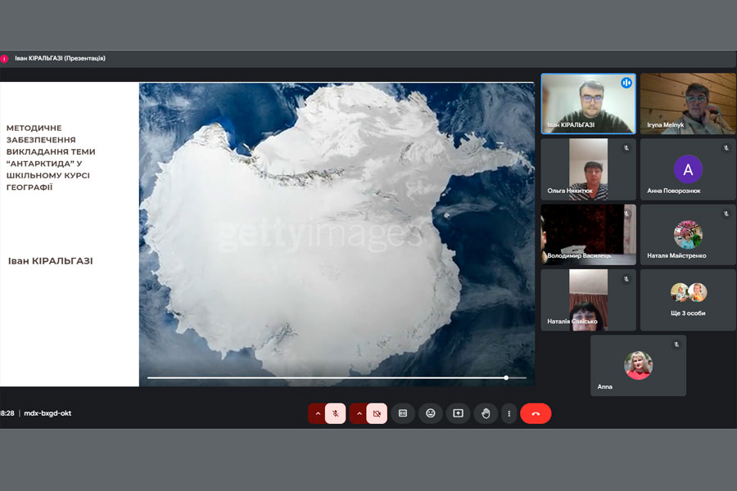Select Володимир Василець video tile
737x491 pixels.
point(589,235)
